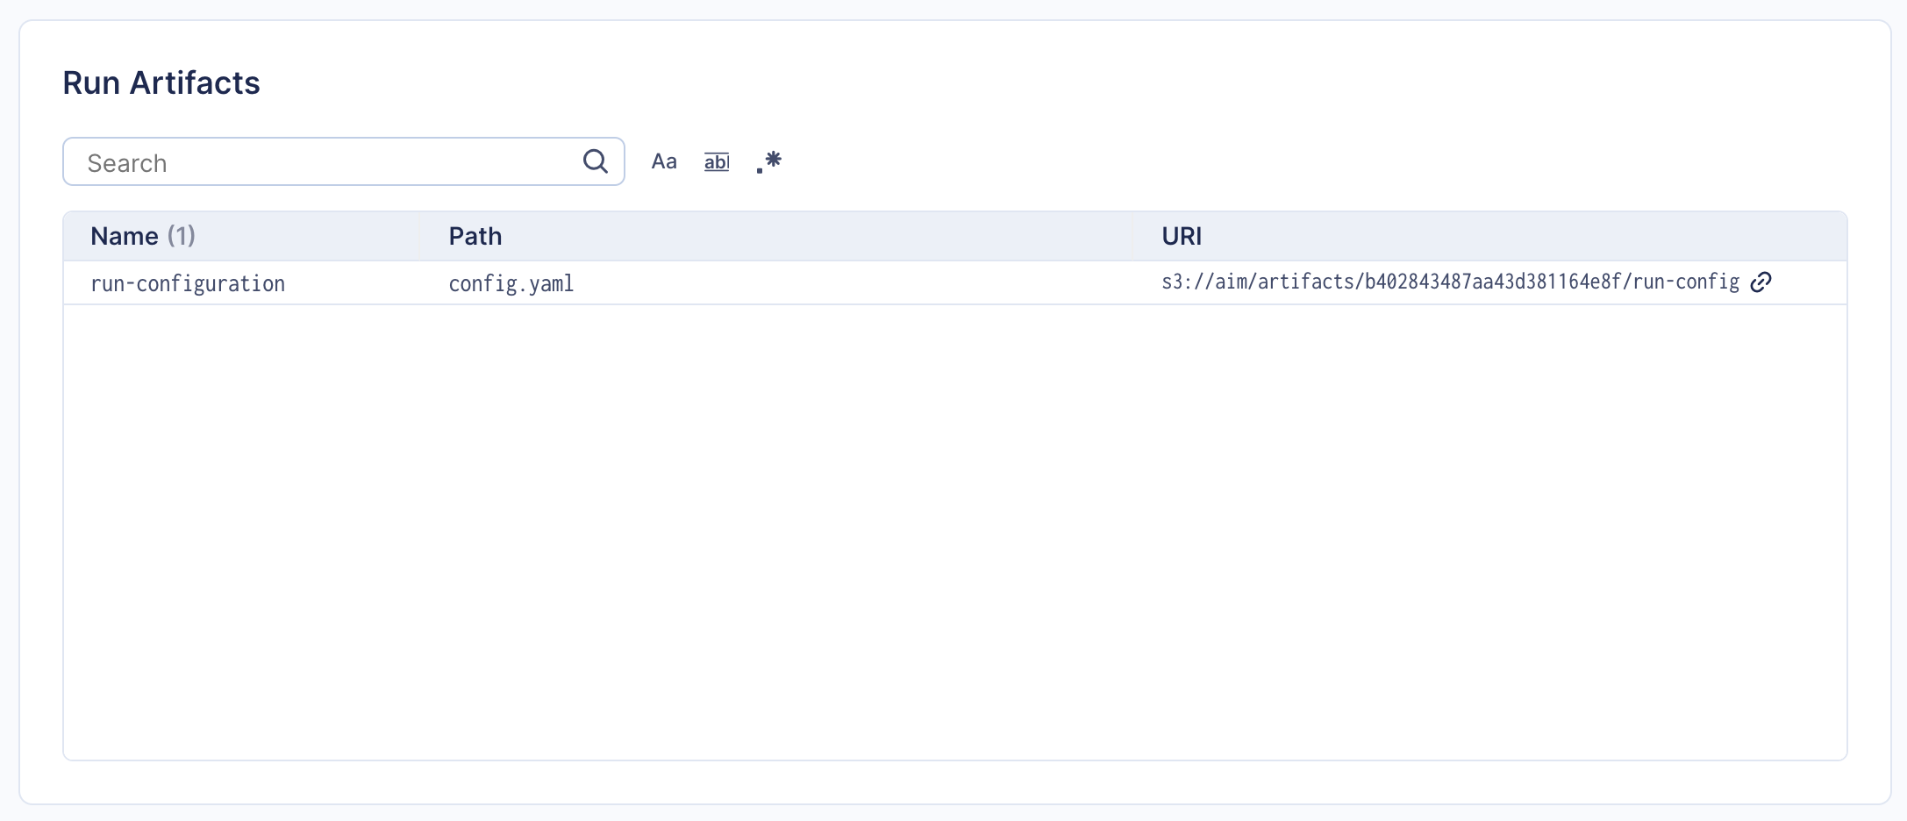The image size is (1907, 821).
Task: Click the config.yaml path cell
Action: [511, 283]
